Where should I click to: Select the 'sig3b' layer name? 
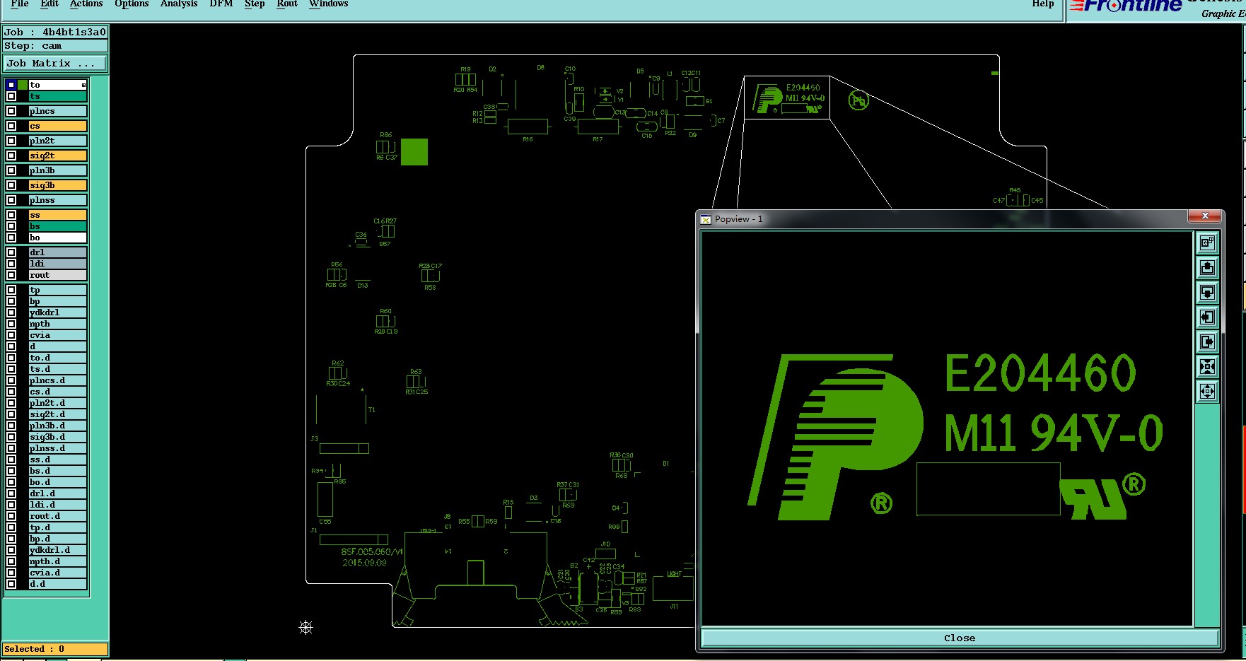[x=57, y=185]
